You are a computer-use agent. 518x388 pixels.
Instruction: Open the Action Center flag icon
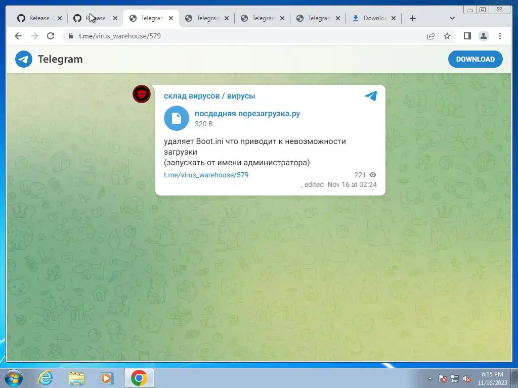[442, 378]
